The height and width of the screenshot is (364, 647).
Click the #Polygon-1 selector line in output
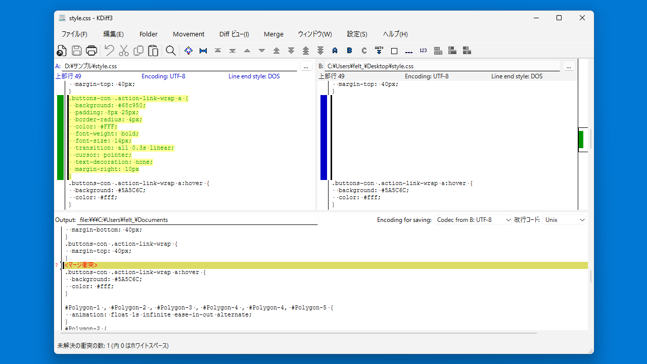point(199,307)
